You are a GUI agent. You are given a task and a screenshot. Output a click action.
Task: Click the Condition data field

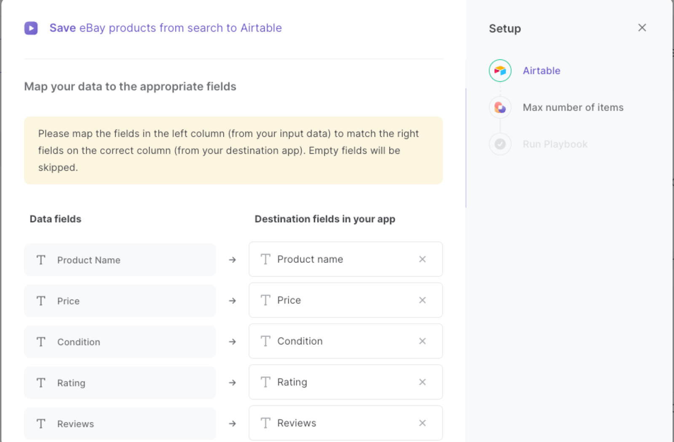(120, 341)
